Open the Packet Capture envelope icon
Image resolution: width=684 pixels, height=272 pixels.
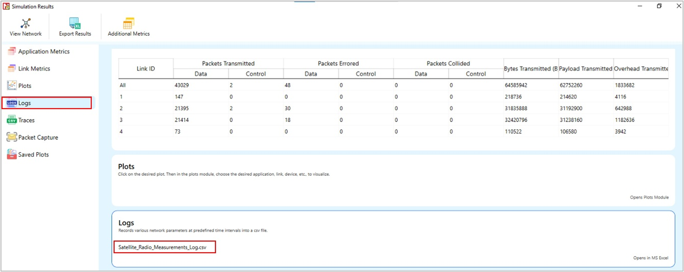click(x=12, y=138)
